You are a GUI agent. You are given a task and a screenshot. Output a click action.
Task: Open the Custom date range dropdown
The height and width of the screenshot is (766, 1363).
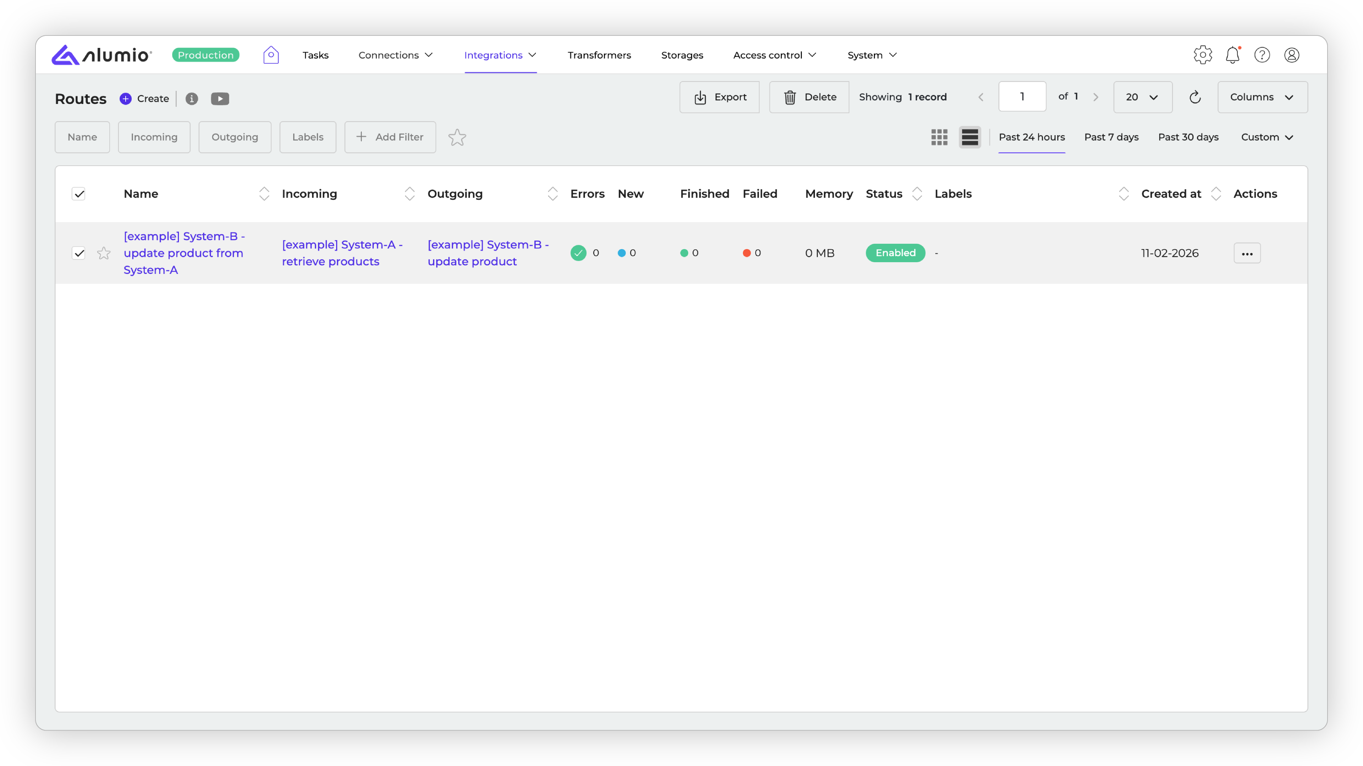(x=1267, y=138)
